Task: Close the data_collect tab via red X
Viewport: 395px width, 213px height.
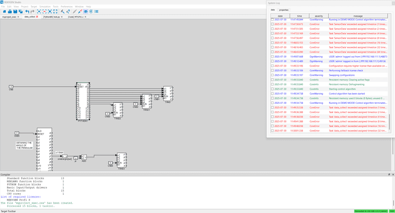Action: click(x=37, y=17)
